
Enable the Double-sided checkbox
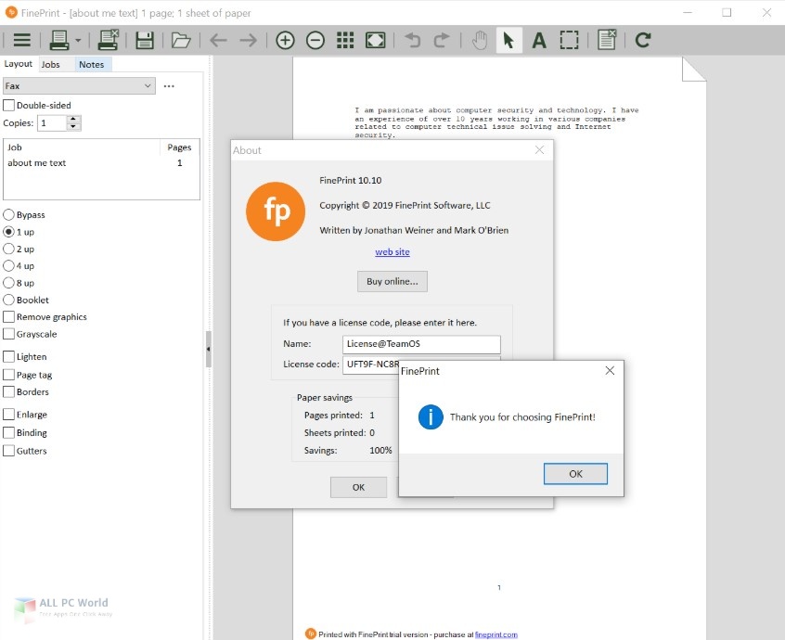pyautogui.click(x=8, y=105)
